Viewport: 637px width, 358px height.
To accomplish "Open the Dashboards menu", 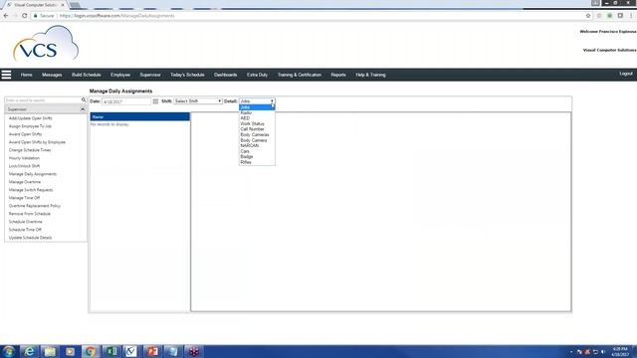I will [x=226, y=75].
